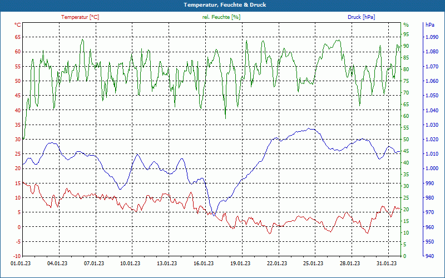The width and height of the screenshot is (445, 278).
Task: Click the blue "1.070" pressure axis value
Action: pyautogui.click(x=432, y=66)
